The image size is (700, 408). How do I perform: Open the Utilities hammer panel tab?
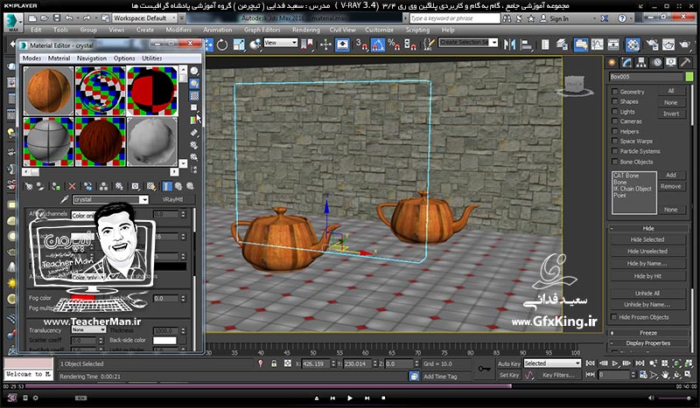685,63
